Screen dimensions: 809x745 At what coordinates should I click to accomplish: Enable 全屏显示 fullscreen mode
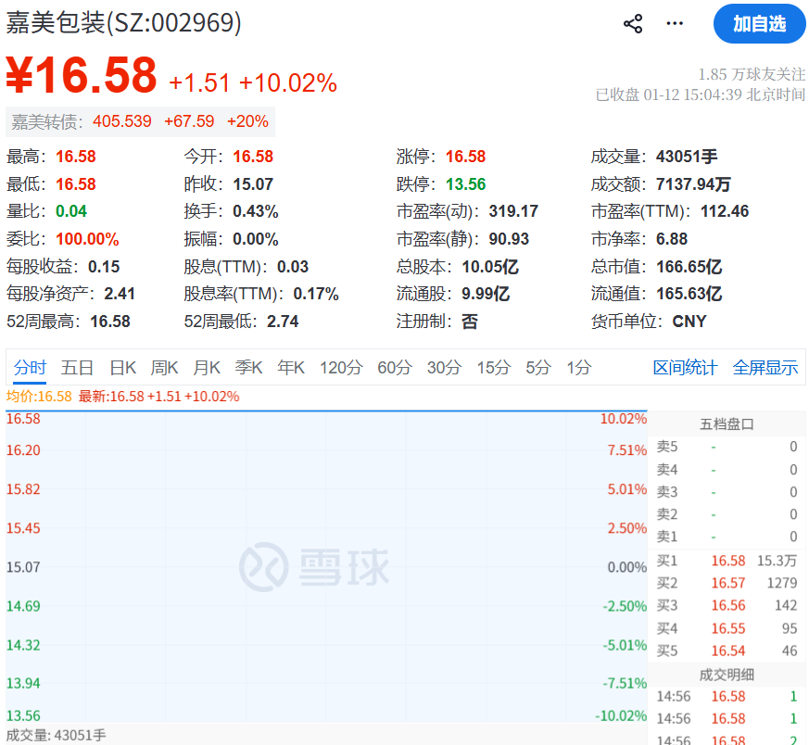click(x=765, y=367)
